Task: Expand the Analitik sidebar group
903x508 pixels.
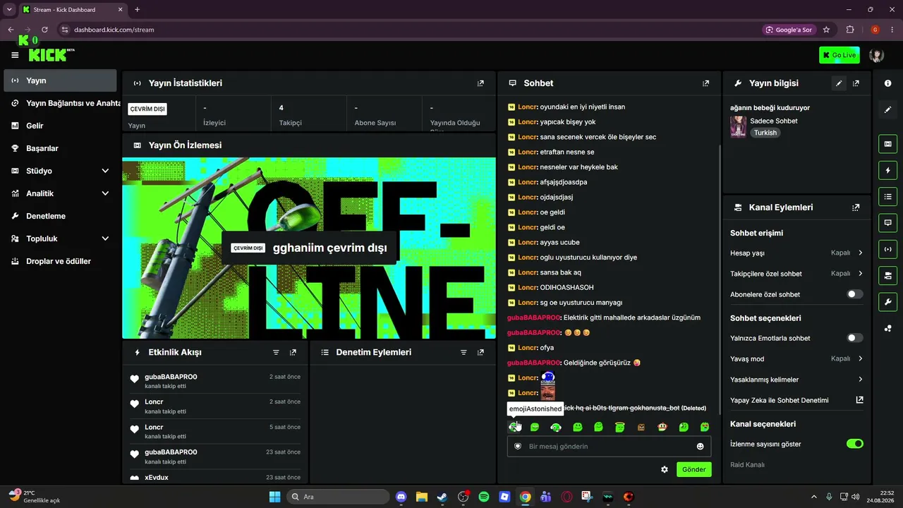Action: tap(60, 193)
